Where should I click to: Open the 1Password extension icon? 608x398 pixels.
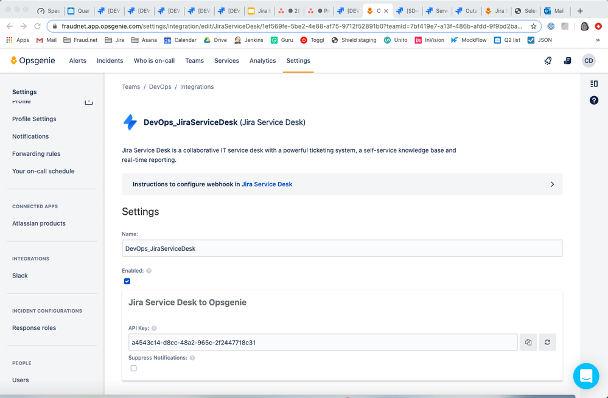point(551,26)
